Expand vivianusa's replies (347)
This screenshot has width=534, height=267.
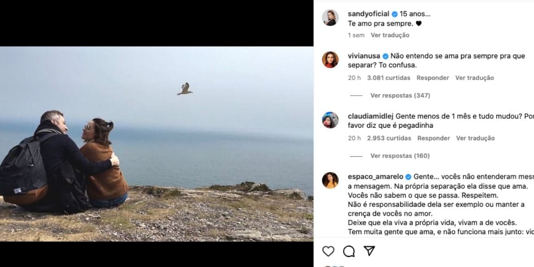coord(400,96)
